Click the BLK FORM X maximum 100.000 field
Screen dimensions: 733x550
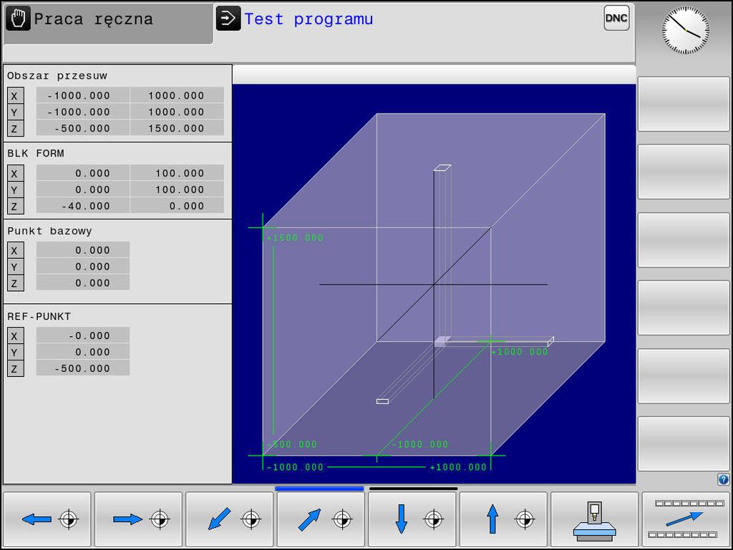coord(178,173)
